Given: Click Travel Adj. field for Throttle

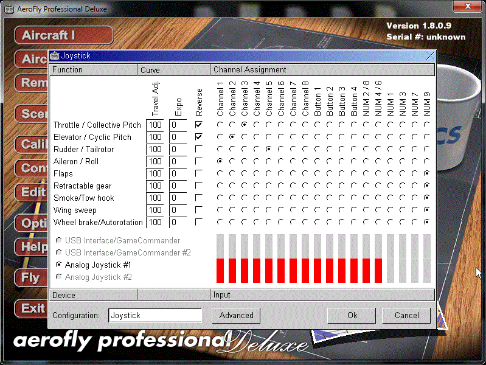Looking at the screenshot, I should coord(155,125).
